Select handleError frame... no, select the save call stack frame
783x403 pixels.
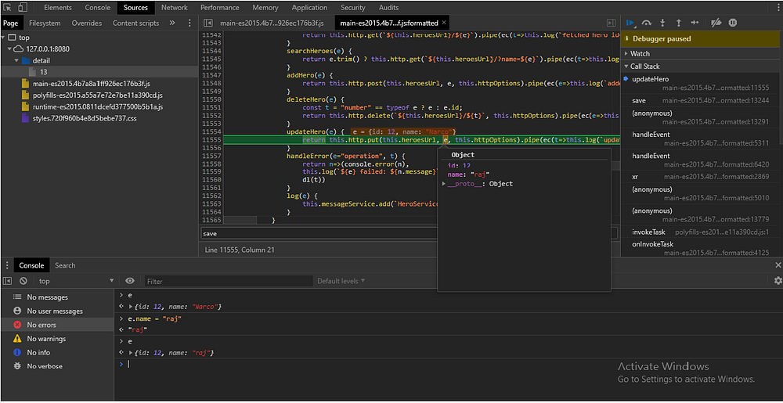pos(639,100)
